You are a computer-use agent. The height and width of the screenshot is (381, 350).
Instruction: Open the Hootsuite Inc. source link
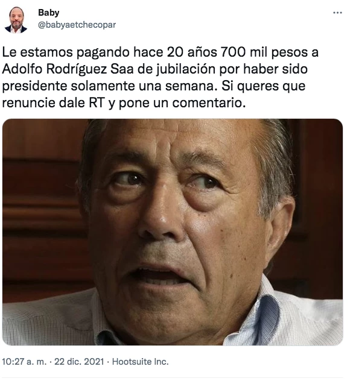coord(141,362)
